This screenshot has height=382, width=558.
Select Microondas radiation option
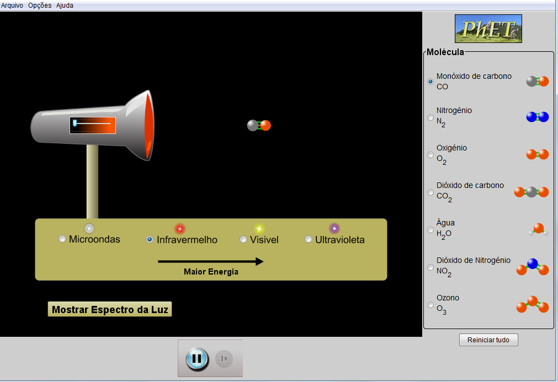coord(62,239)
